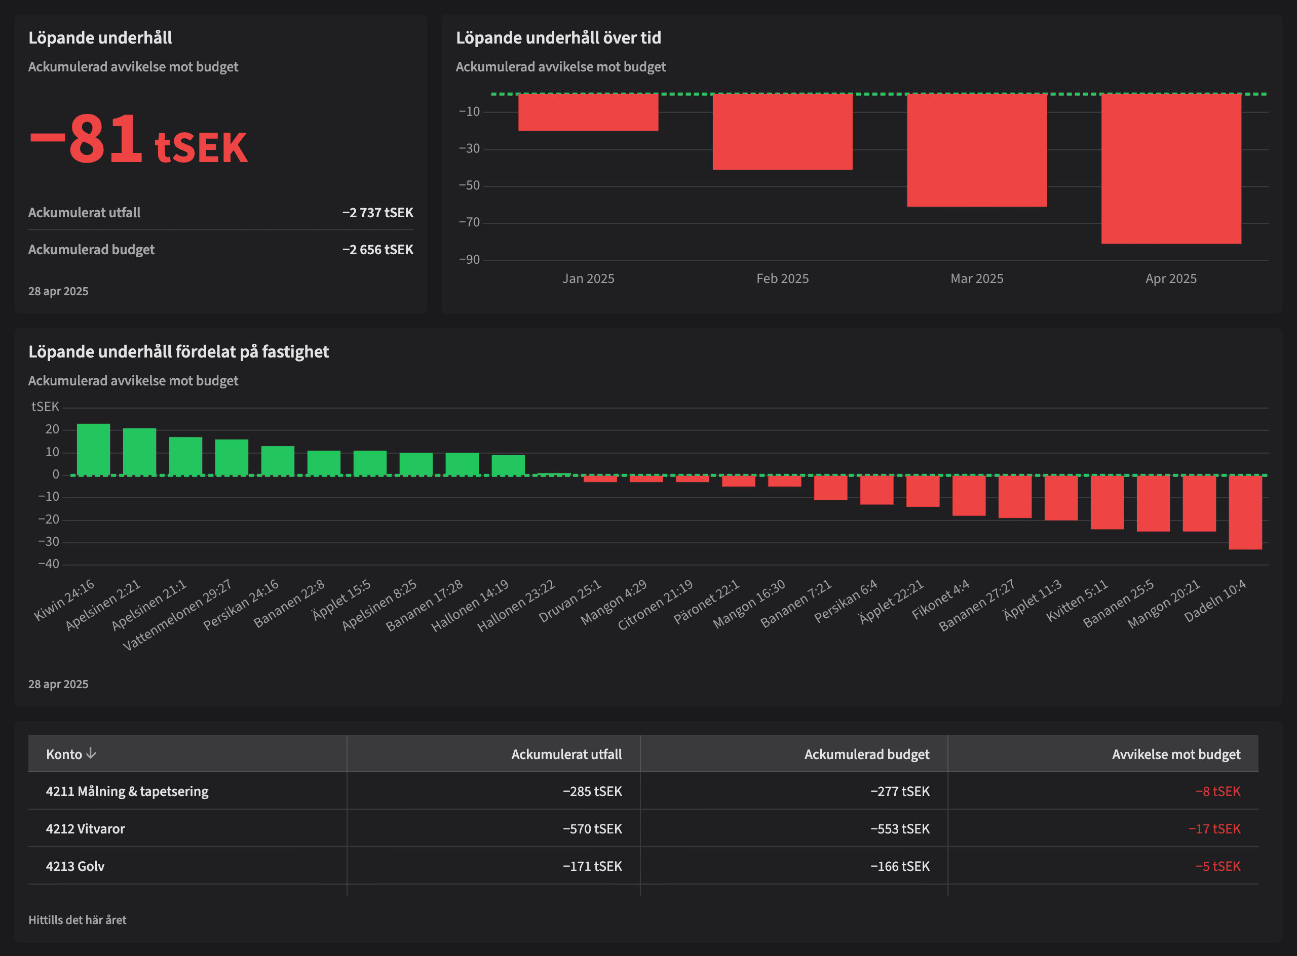Select the 4213 Golv table row
The height and width of the screenshot is (956, 1297).
(75, 866)
